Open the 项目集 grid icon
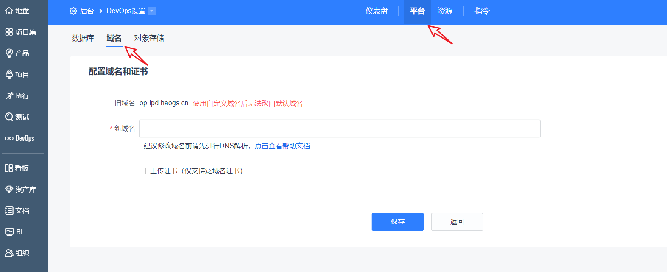The image size is (667, 272). pyautogui.click(x=9, y=32)
